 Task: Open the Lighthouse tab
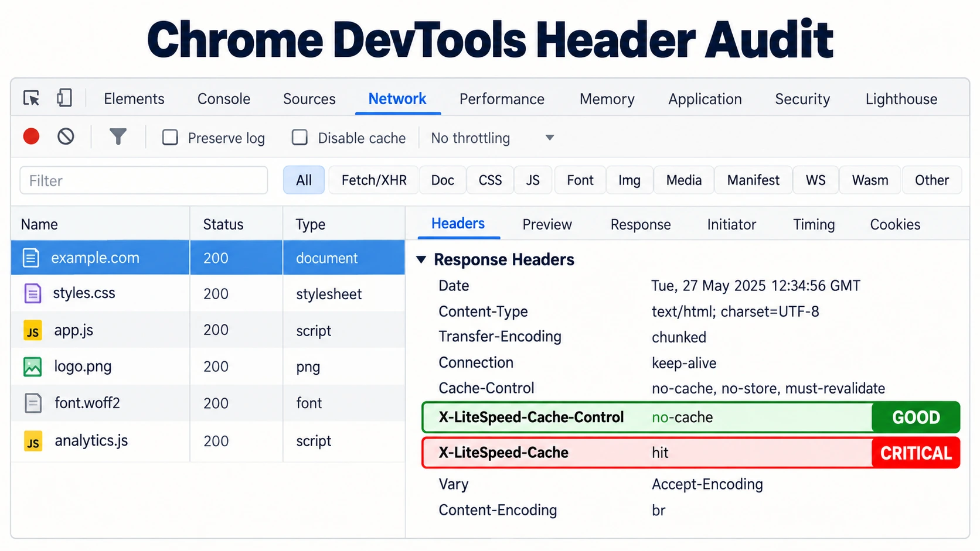[x=901, y=99]
